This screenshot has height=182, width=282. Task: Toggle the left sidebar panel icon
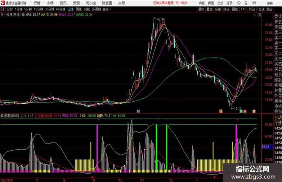[3, 9]
